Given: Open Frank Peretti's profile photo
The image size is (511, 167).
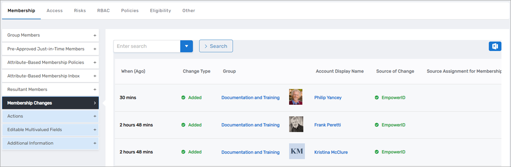Looking at the screenshot, I should pyautogui.click(x=296, y=124).
